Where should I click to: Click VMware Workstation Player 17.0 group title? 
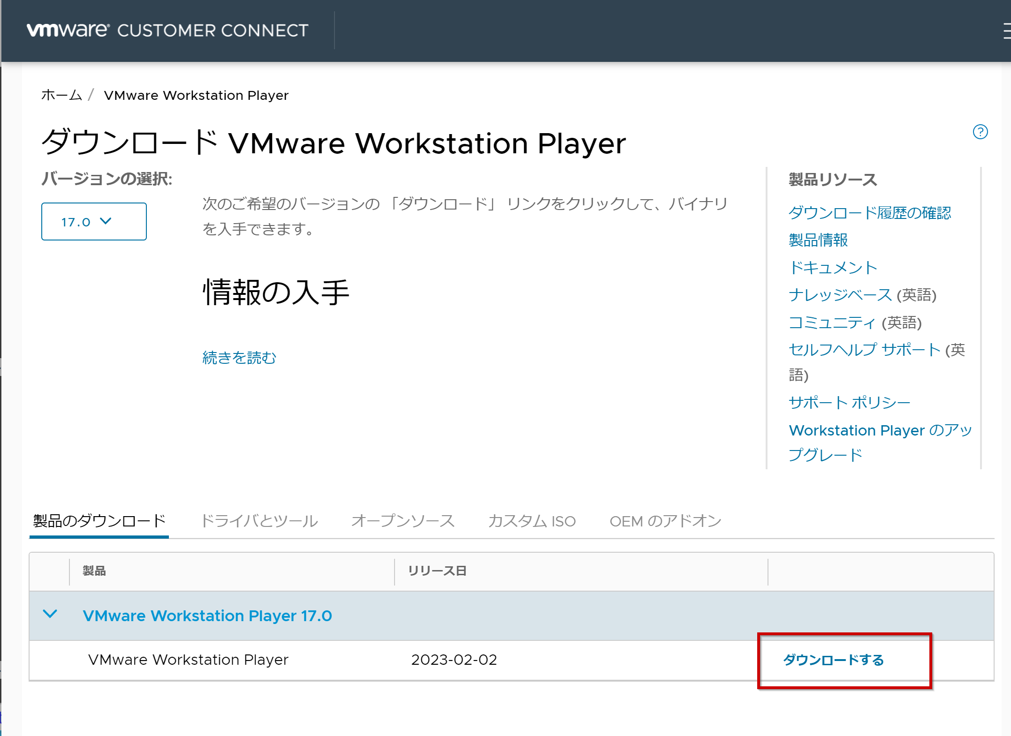pyautogui.click(x=207, y=616)
